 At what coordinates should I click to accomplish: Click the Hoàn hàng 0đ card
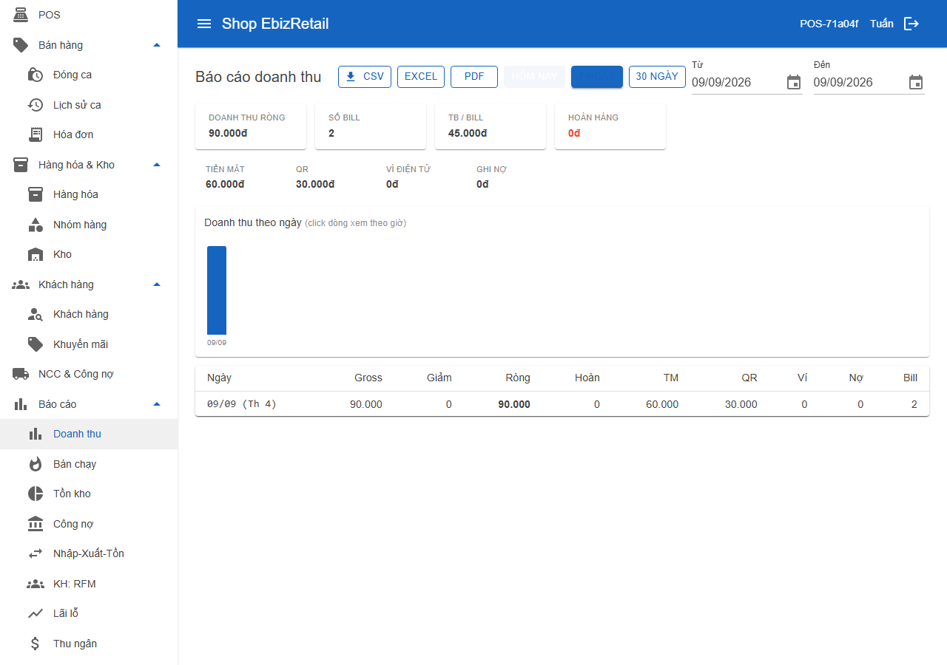pos(610,126)
